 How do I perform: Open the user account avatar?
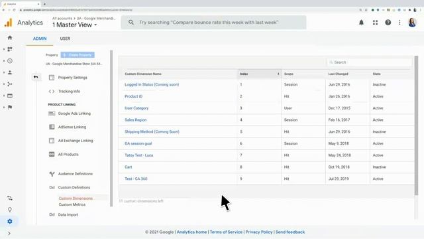(412, 23)
